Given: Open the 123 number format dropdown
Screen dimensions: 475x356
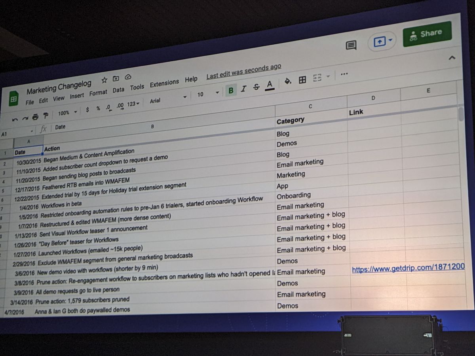Looking at the screenshot, I should 133,104.
